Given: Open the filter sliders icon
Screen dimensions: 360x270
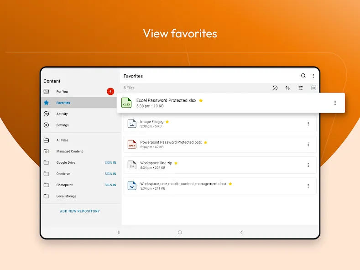Looking at the screenshot, I should pos(301,88).
